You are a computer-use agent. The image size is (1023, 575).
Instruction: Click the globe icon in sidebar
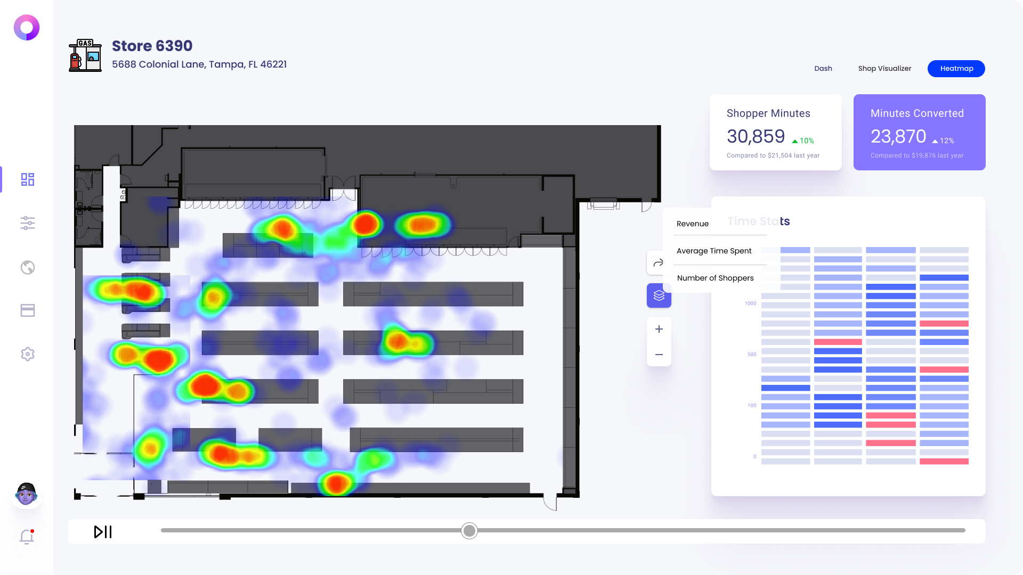(x=28, y=267)
